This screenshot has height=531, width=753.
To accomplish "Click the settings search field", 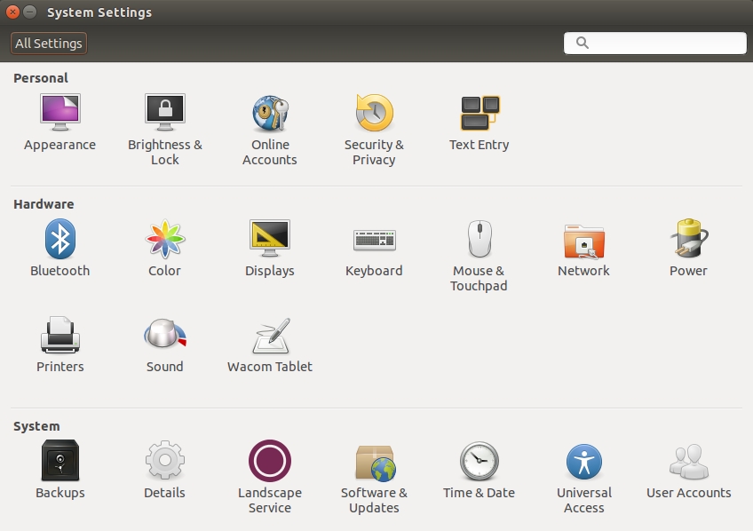I will (655, 44).
